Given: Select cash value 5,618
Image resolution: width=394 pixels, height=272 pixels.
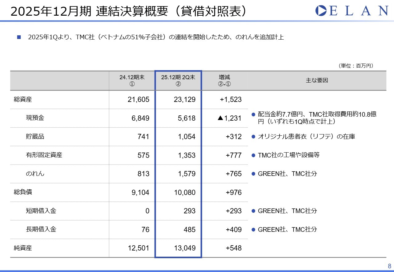Looking at the screenshot, I should [x=187, y=118].
